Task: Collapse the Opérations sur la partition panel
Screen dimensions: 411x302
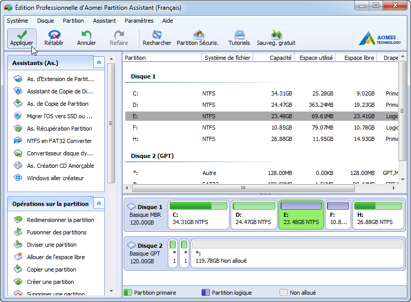Action: (99, 203)
